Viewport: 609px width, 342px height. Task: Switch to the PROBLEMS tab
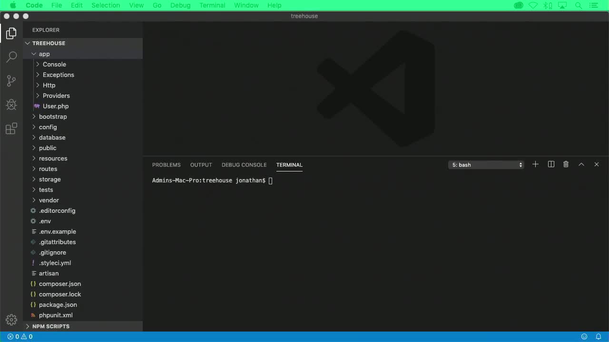coord(167,165)
